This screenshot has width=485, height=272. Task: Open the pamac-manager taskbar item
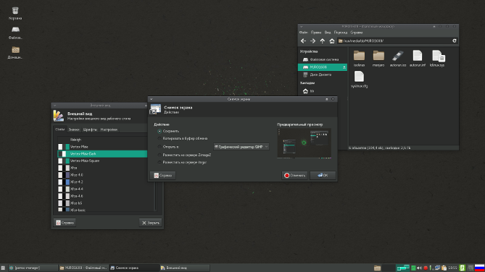33,268
